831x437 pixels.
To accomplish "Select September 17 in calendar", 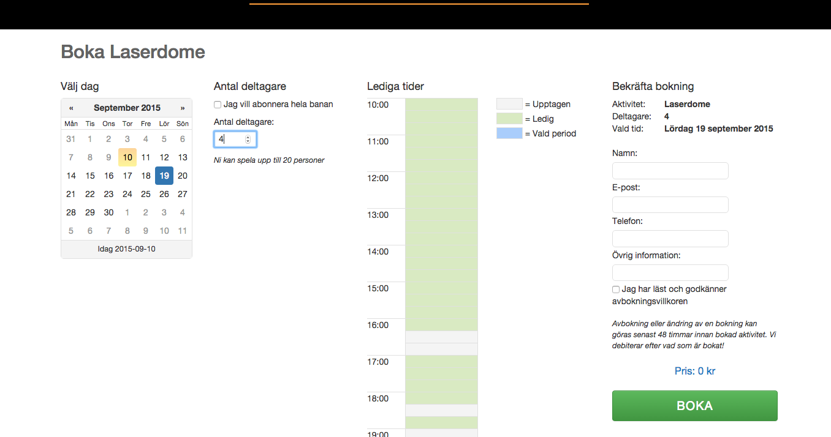I will (x=127, y=176).
